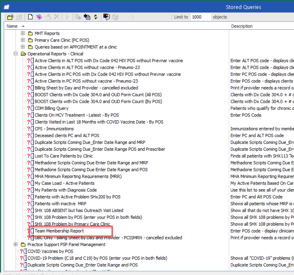This screenshot has height=275, width=294.
Task: Click the Stored Queries window icon
Action: (6, 7)
